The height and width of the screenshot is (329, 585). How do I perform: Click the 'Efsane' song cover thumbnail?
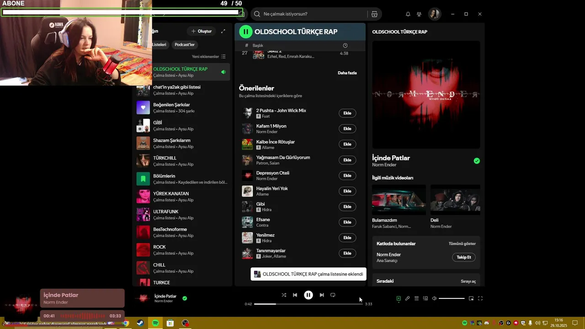pos(247,222)
